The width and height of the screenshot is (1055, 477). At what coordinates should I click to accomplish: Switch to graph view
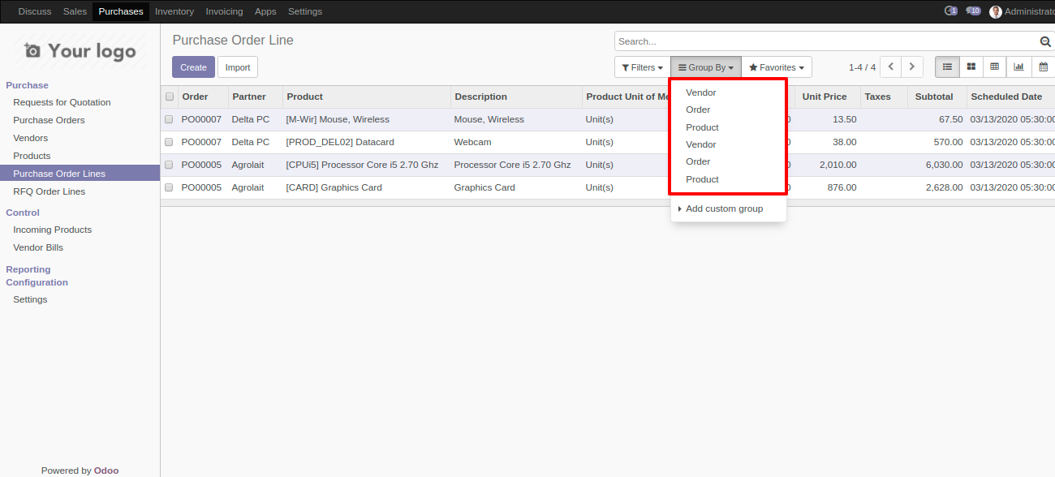1018,67
